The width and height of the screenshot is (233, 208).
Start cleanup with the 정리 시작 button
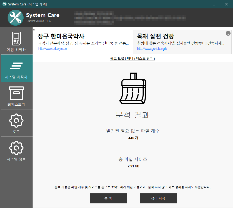click(x=158, y=198)
